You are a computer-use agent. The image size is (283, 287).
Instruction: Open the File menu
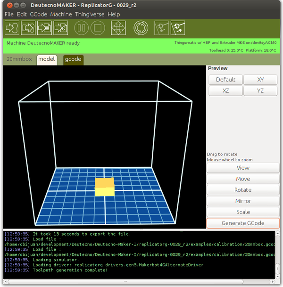tap(9, 14)
